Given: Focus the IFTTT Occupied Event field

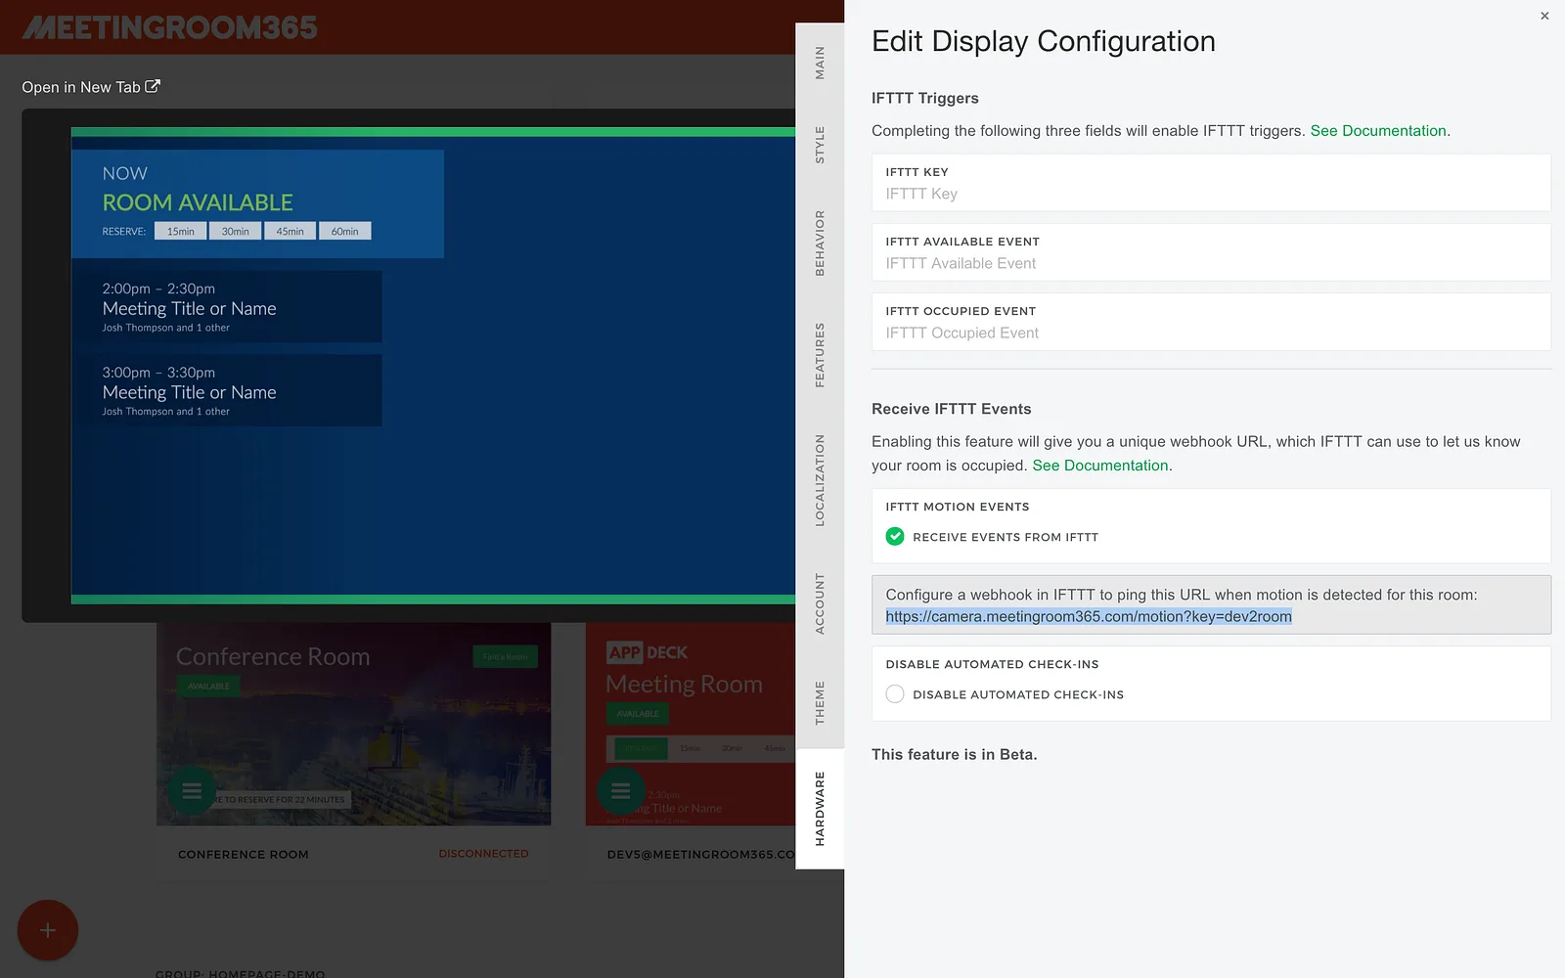Looking at the screenshot, I should [x=1211, y=322].
